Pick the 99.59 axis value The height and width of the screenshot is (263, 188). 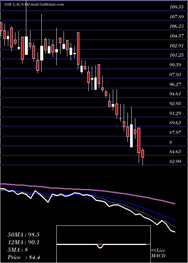pyautogui.click(x=175, y=65)
